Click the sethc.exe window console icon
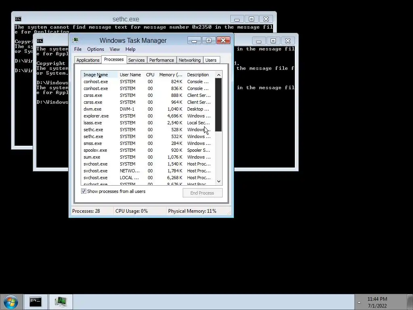Image resolution: width=413 pixels, height=310 pixels. point(18,19)
